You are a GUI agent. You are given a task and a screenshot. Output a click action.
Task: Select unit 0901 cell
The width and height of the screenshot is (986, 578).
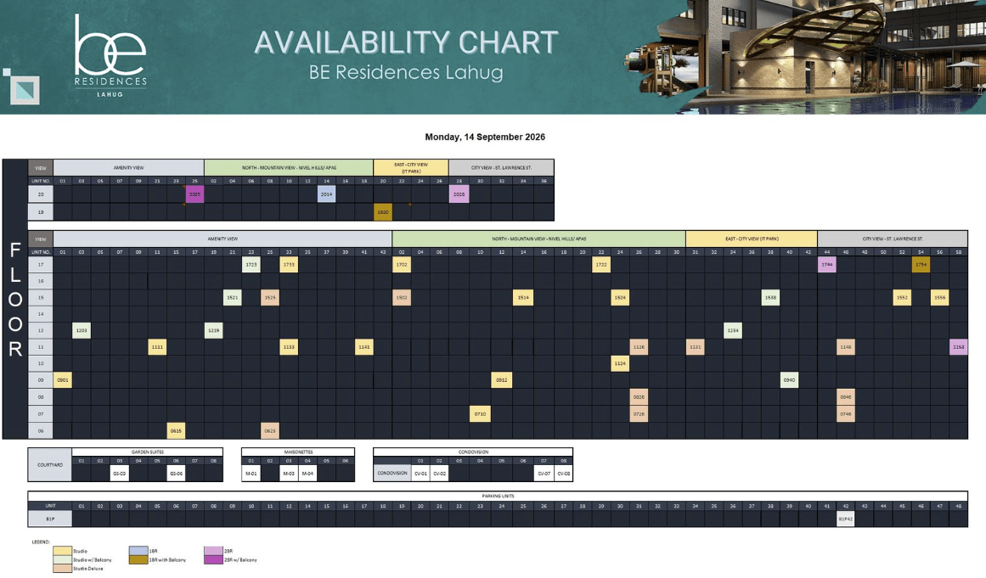[62, 379]
